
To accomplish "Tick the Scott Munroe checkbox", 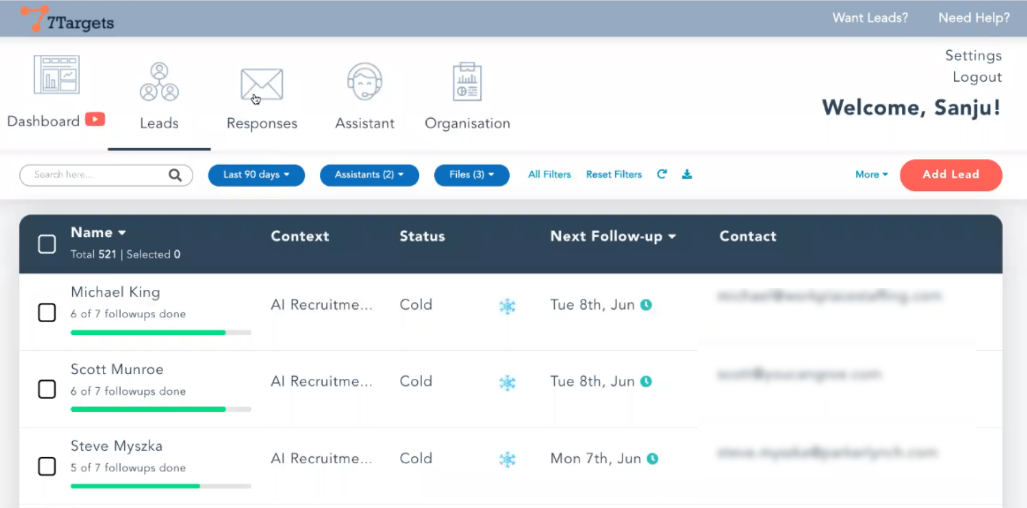I will (x=47, y=389).
